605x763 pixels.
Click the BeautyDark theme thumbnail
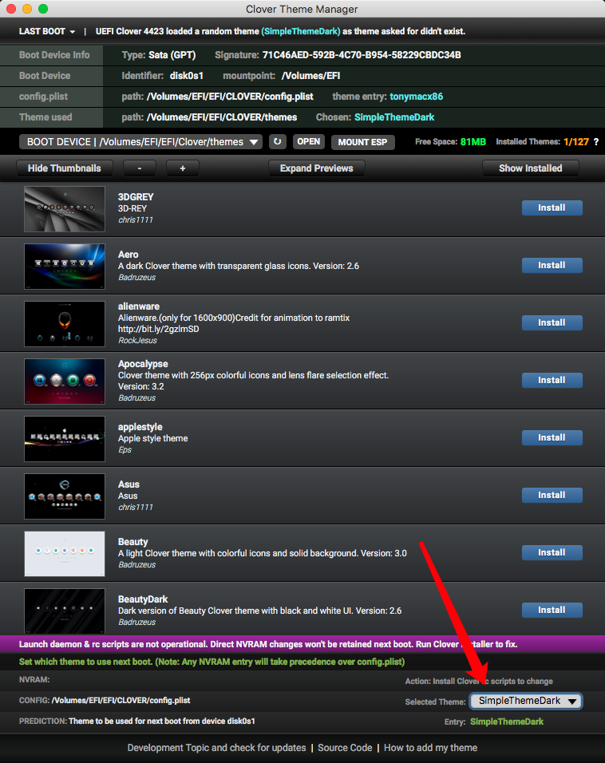click(x=65, y=611)
